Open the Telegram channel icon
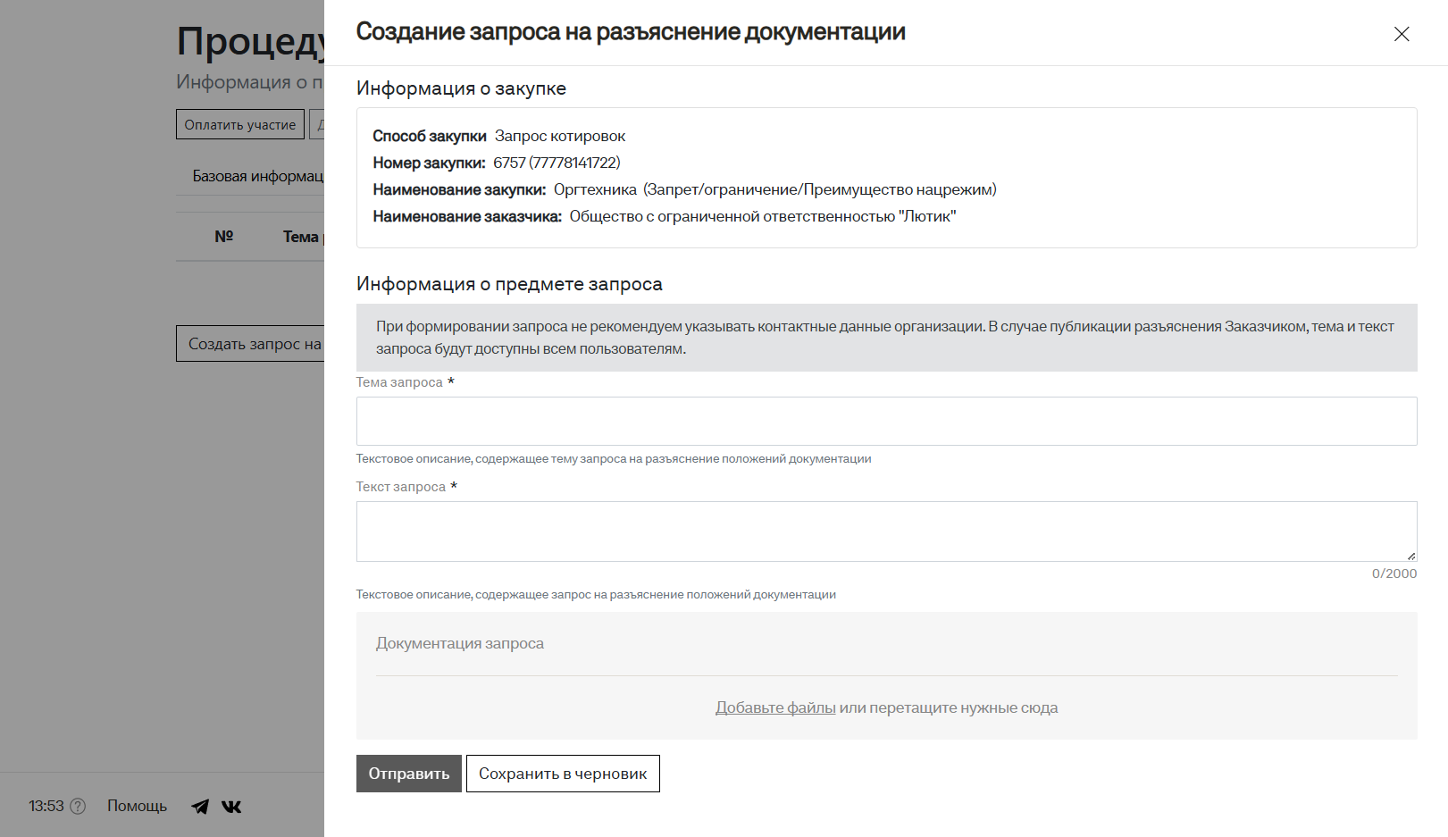1448x837 pixels. coord(200,807)
